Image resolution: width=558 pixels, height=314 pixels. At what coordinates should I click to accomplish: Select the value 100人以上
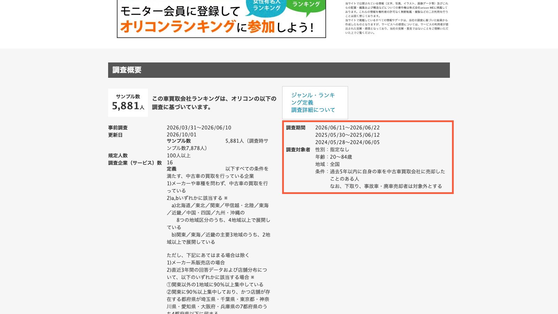[179, 156]
